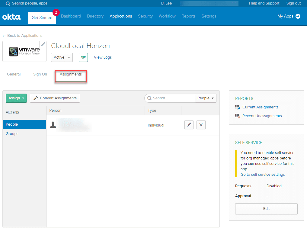Open the View Logs link
307x228 pixels.
pyautogui.click(x=103, y=57)
